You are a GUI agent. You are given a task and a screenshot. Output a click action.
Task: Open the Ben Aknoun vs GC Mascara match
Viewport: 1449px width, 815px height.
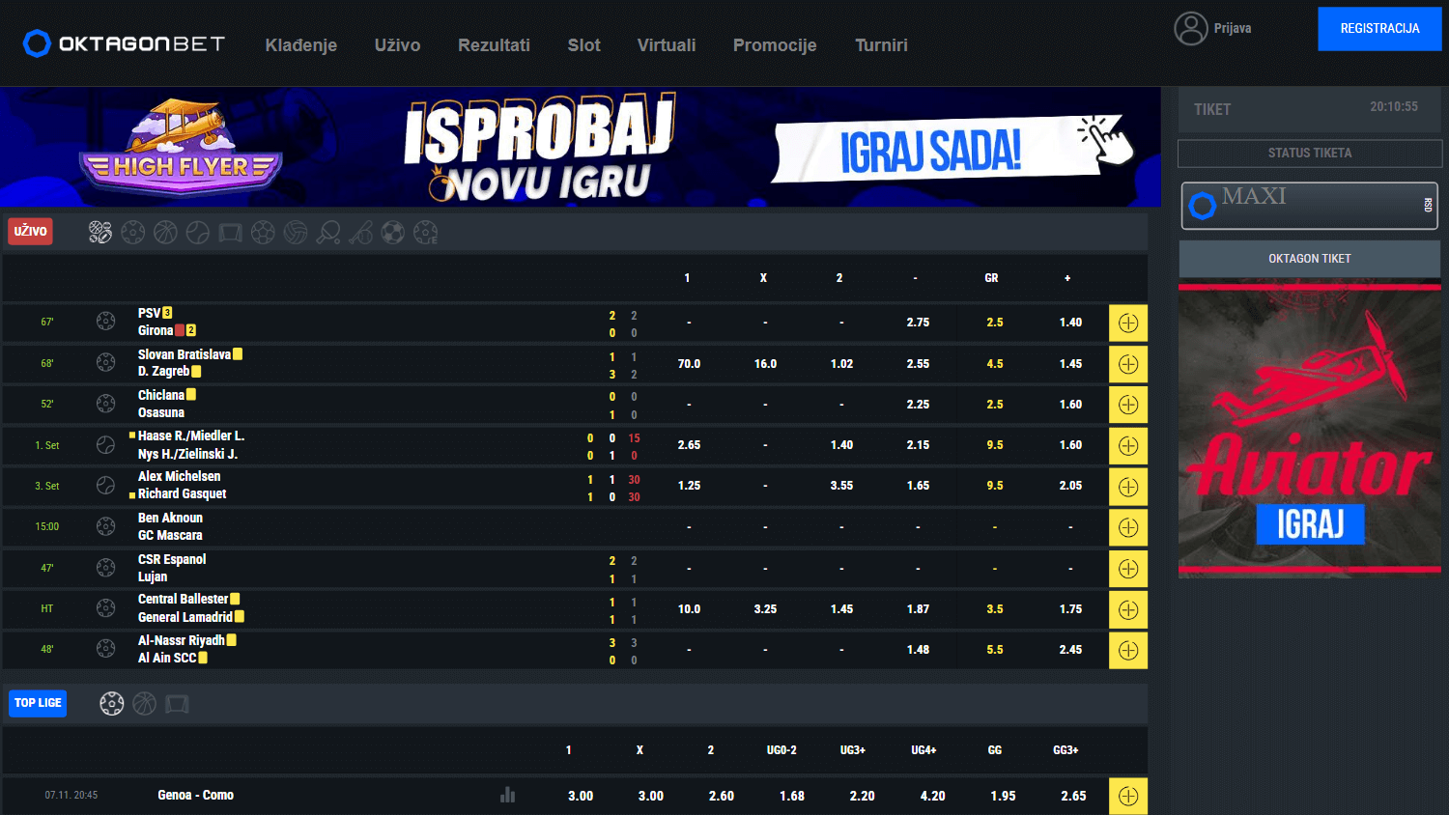click(170, 526)
